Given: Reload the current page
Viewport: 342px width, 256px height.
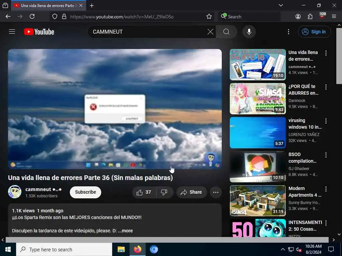Looking at the screenshot, I should [32, 17].
